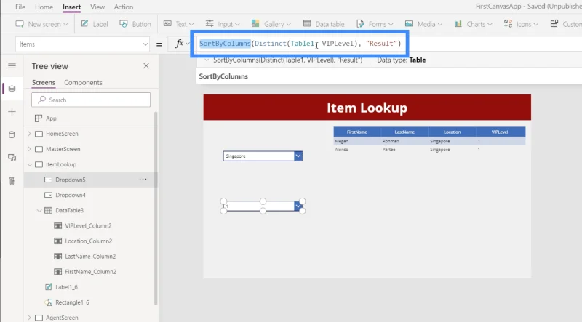582x322 pixels.
Task: Click the FirstName column header
Action: (357, 132)
